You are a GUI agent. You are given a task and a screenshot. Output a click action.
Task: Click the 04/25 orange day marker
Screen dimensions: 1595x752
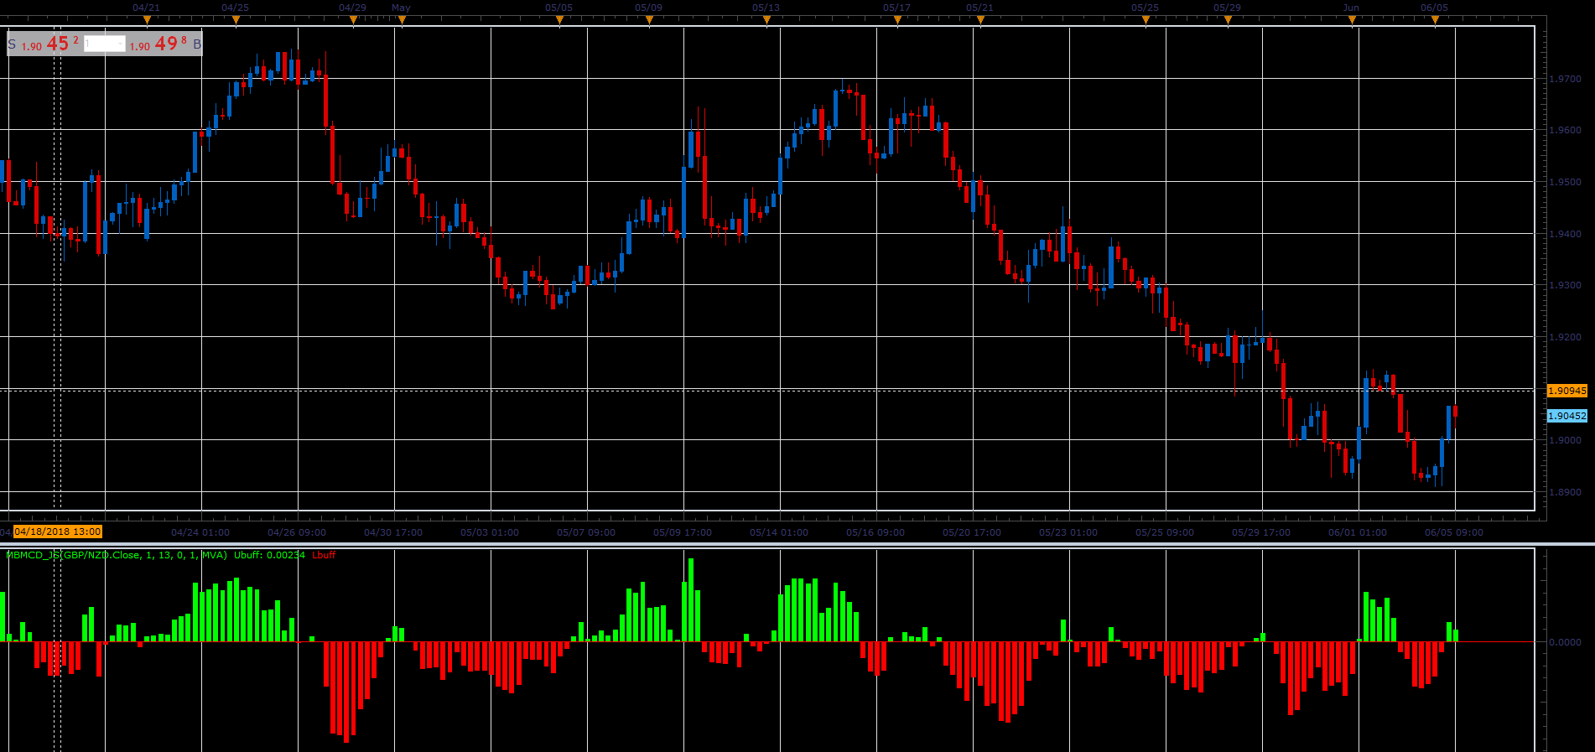point(236,19)
